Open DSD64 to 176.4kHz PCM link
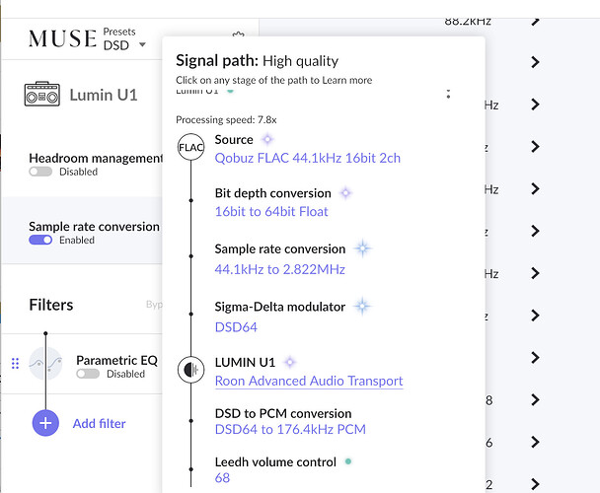Screen dimensions: 600x493 coord(290,429)
